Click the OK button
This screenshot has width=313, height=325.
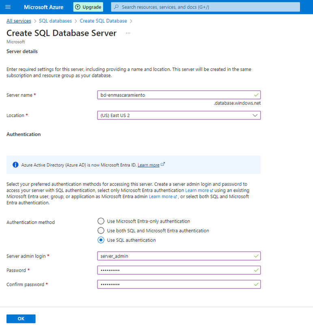click(21, 318)
